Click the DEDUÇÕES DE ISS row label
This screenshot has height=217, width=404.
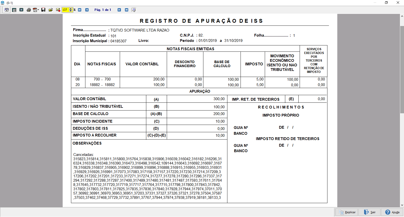[90, 128]
